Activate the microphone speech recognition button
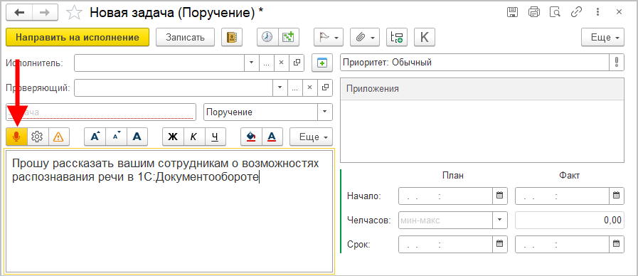The image size is (638, 276). click(16, 137)
